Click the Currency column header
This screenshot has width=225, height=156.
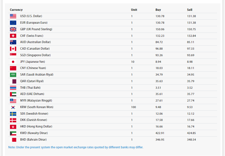16,10
